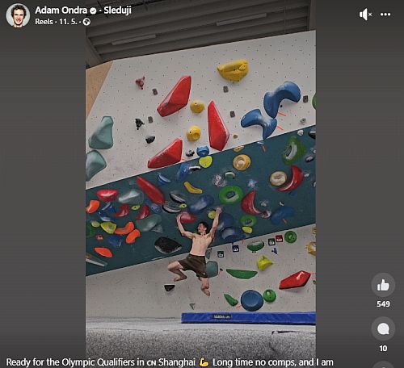Click the partially visible share button below comments

tap(383, 365)
